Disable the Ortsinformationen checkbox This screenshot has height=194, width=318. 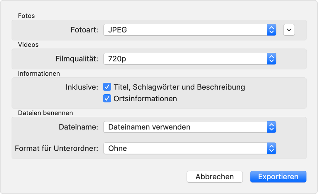(x=107, y=98)
